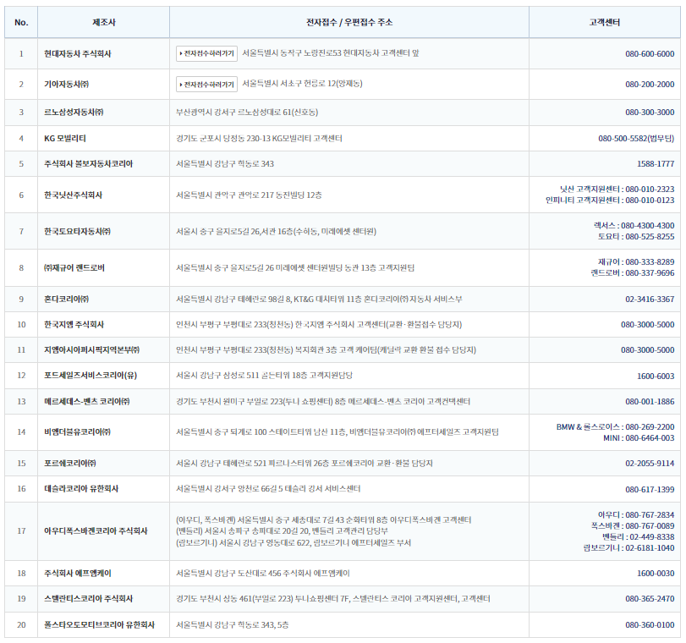Viewport: 686px width, 643px height.
Task: Click 에프엠케이 address 도산대로 456
Action: (262, 573)
